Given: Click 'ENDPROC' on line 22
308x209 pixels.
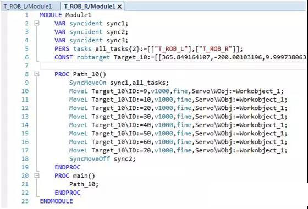Looking at the screenshot, I should click(67, 193).
